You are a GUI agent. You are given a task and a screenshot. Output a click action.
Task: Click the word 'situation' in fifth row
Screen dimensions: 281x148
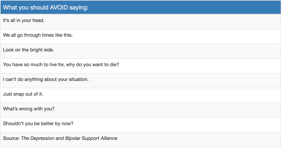click(78, 79)
